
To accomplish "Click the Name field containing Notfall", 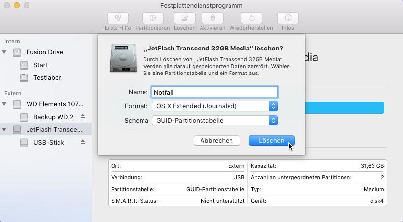I will pyautogui.click(x=215, y=92).
